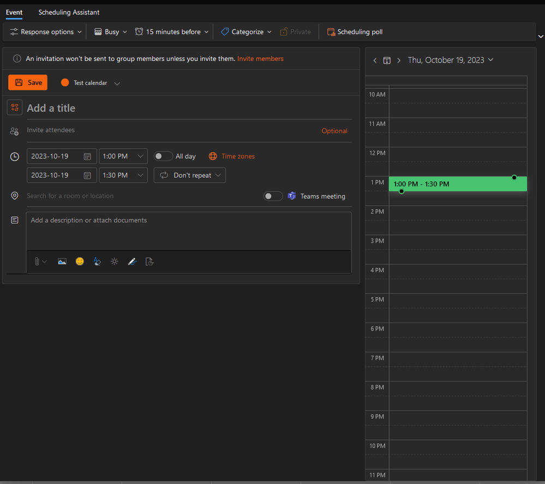Click the clock icon beside the start date
The height and width of the screenshot is (484, 545).
tap(15, 157)
